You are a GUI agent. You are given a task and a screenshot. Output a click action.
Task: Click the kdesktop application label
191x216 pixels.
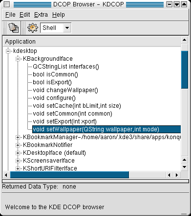[25, 51]
